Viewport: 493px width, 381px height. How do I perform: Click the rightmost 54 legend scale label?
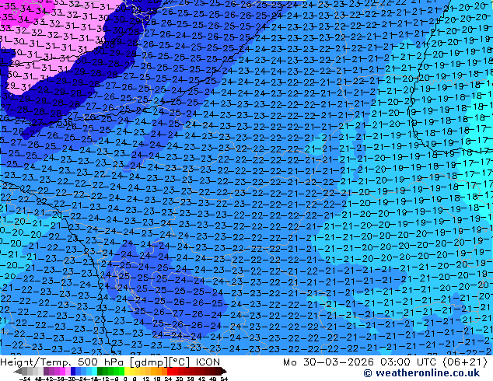[224, 379]
